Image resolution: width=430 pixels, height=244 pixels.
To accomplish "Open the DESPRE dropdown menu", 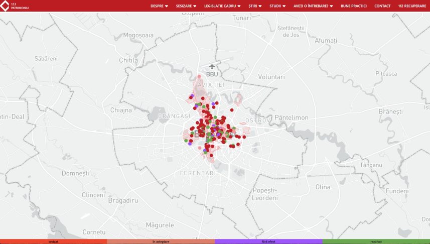I will [x=159, y=6].
